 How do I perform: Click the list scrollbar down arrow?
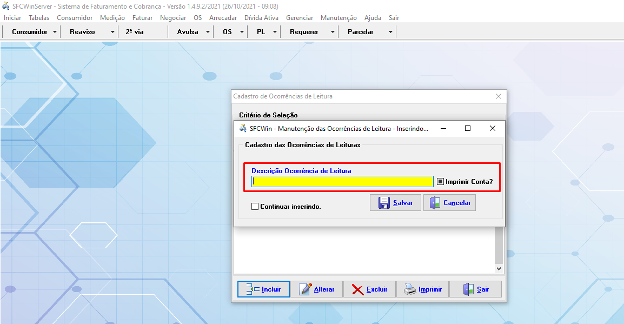tap(499, 268)
